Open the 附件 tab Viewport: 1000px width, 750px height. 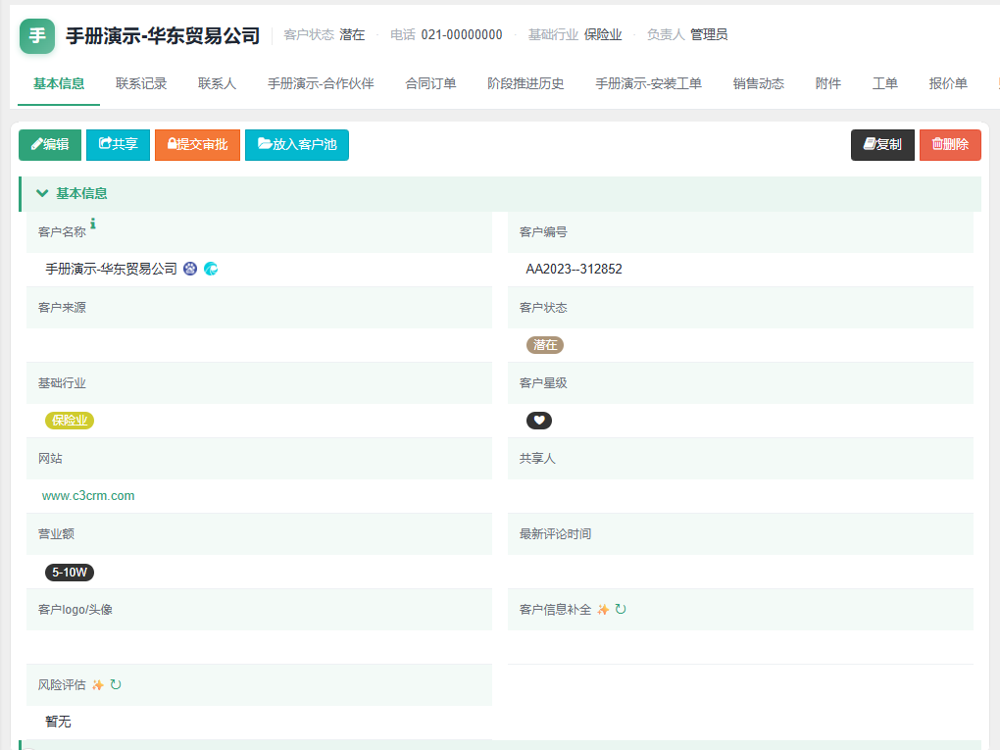[827, 83]
